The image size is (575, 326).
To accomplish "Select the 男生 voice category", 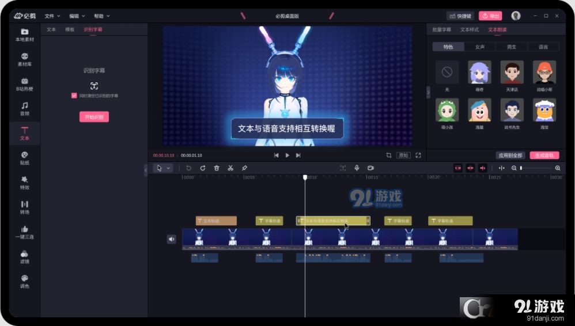I will click(512, 47).
